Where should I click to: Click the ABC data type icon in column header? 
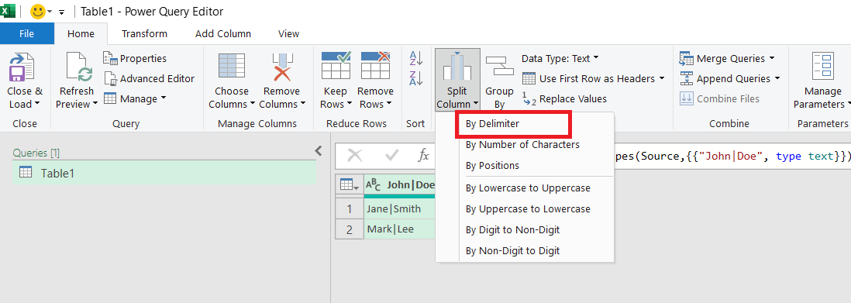click(374, 184)
